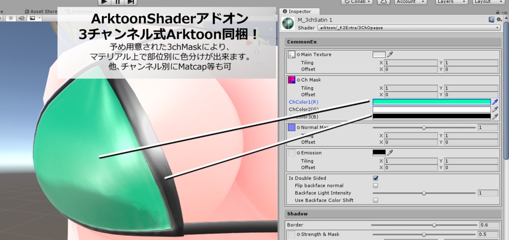Image resolution: width=509 pixels, height=240 pixels.
Task: Collapse the Shadow section header
Action: coord(393,214)
